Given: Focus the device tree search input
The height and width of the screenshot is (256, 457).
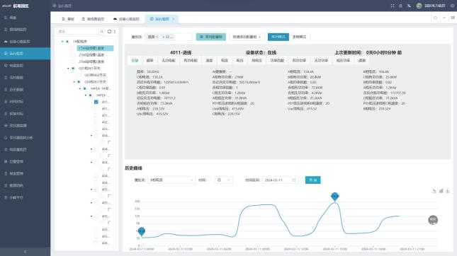Looking at the screenshot, I should click(78, 31).
